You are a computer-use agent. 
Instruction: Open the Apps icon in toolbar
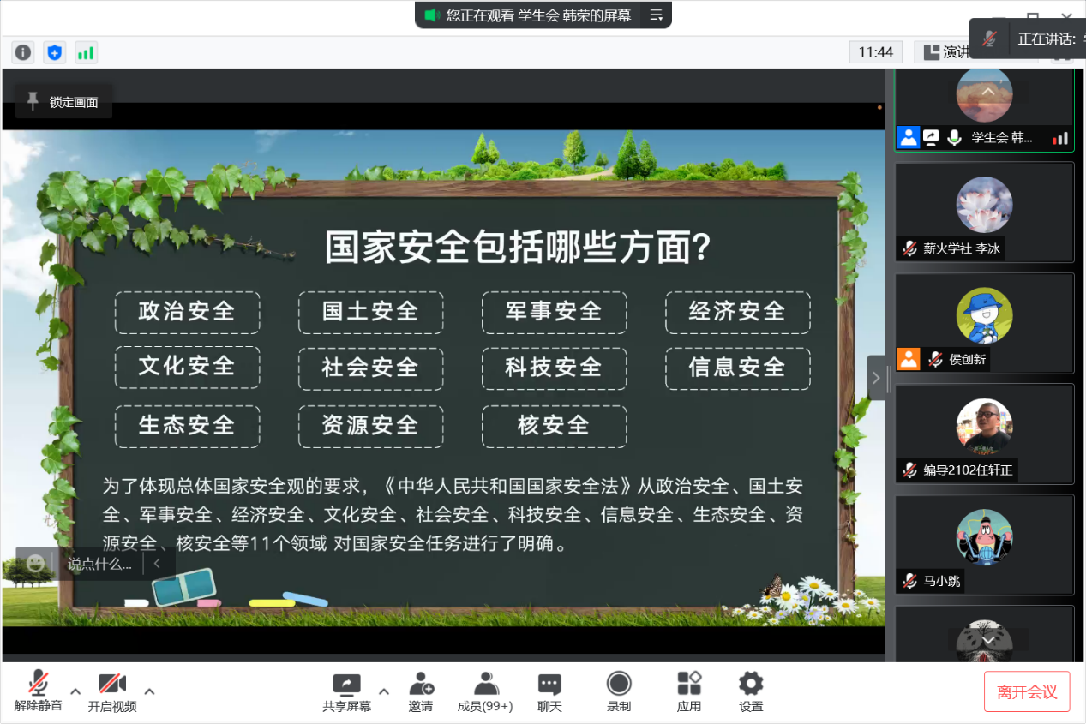click(x=689, y=691)
